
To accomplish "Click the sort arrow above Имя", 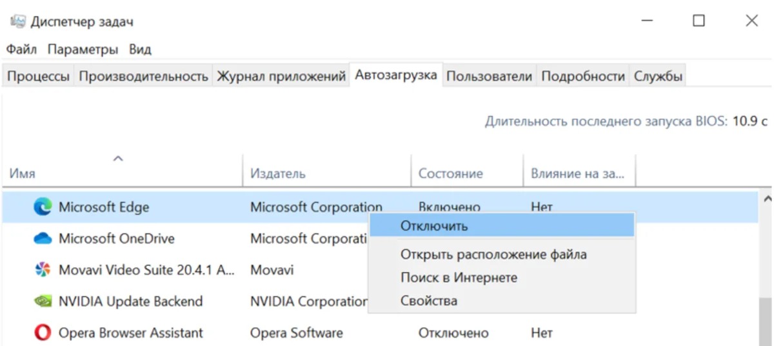I will (x=118, y=159).
